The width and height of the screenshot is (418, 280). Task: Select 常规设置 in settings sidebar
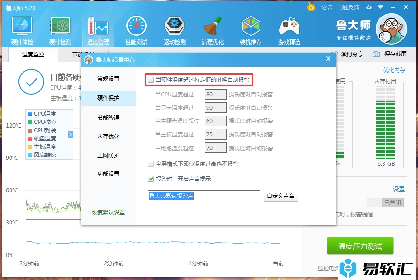tap(108, 79)
